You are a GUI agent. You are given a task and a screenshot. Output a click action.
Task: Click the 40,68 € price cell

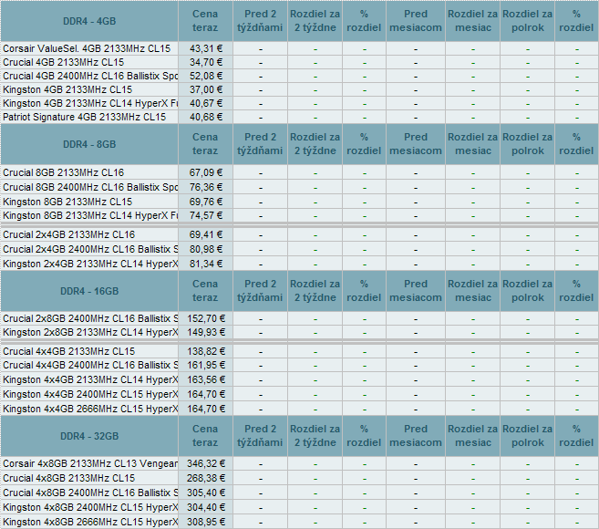click(x=205, y=117)
